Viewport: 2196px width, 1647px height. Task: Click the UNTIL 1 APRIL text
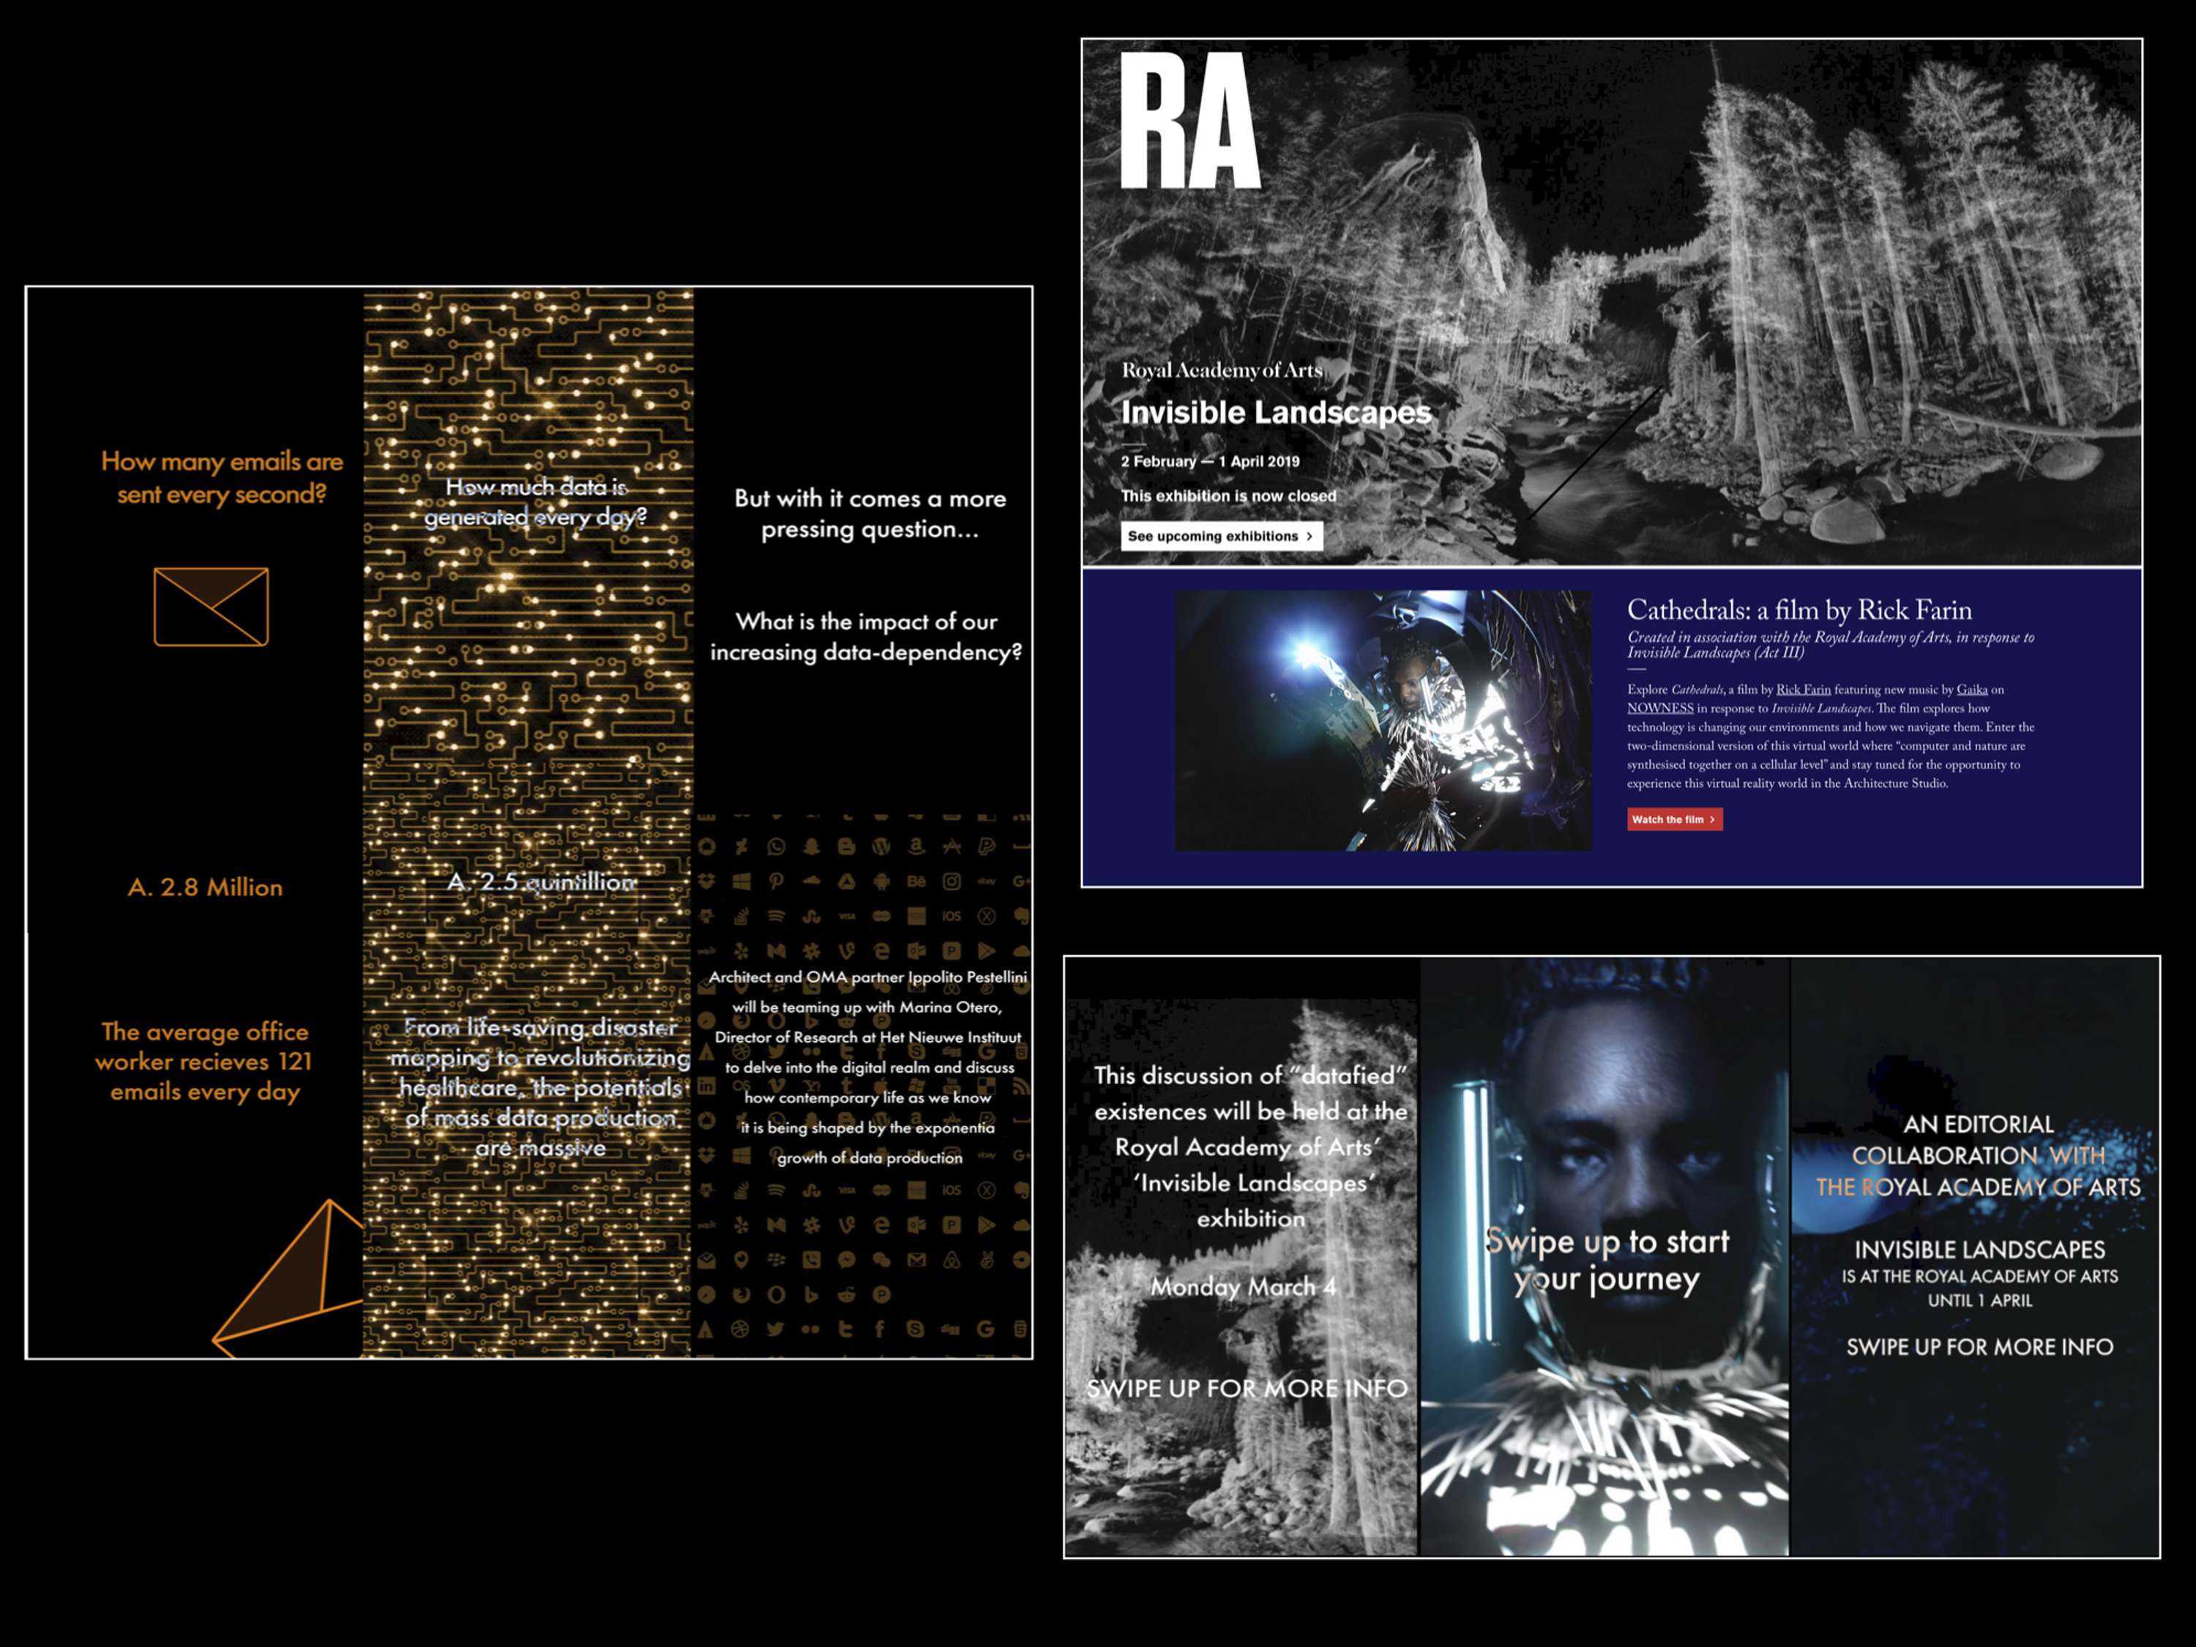[x=1979, y=1301]
